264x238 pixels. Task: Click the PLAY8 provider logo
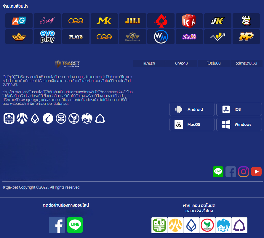coord(76,36)
